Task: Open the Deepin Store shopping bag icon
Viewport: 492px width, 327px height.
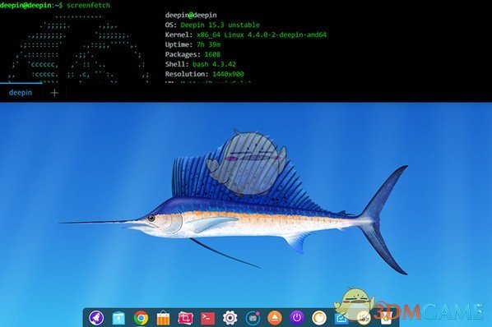Action: pyautogui.click(x=163, y=319)
